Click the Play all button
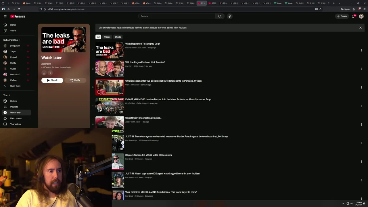368x207 pixels. [x=52, y=80]
